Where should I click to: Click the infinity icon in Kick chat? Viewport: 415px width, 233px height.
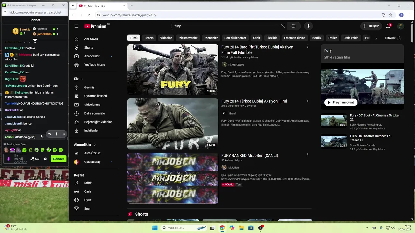click(37, 159)
